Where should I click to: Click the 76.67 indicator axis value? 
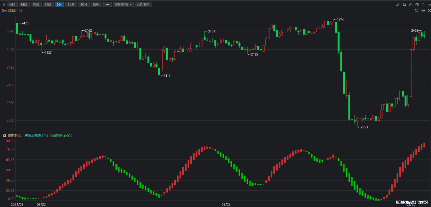(x=10, y=149)
